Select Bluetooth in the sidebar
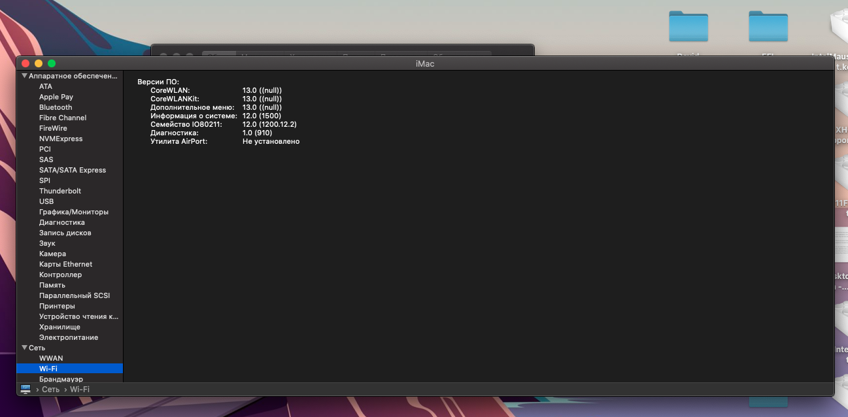 55,107
